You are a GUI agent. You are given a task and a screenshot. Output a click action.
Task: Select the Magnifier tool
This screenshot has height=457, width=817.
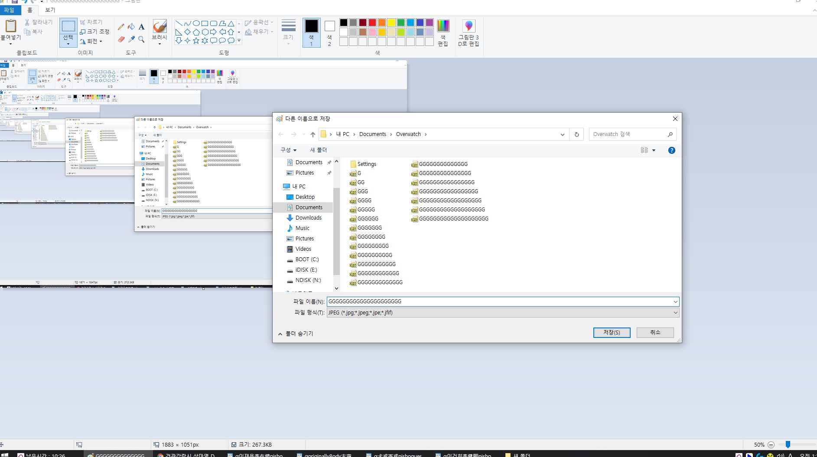pos(141,39)
